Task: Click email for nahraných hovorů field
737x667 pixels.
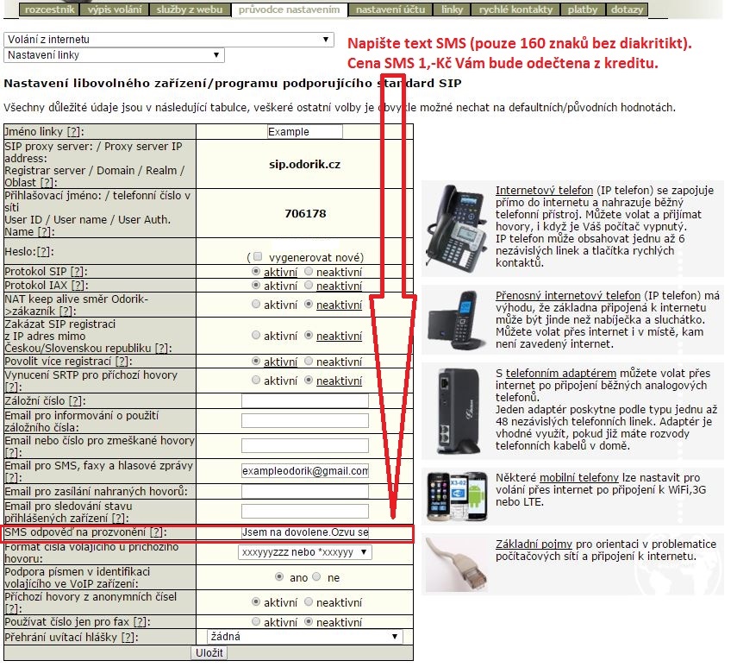Action: tap(304, 492)
